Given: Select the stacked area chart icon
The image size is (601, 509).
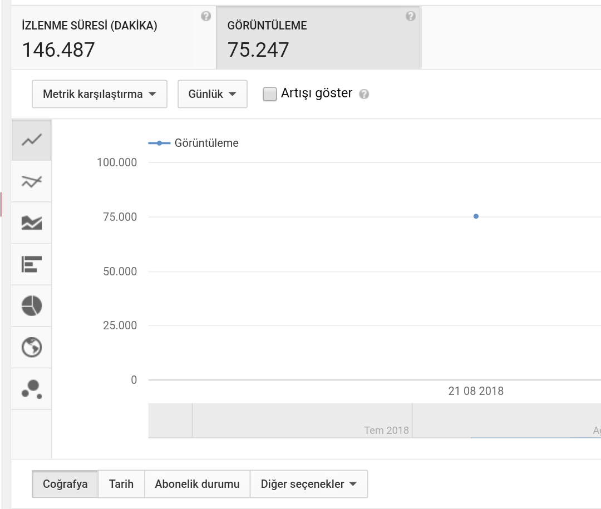Looking at the screenshot, I should [x=31, y=223].
